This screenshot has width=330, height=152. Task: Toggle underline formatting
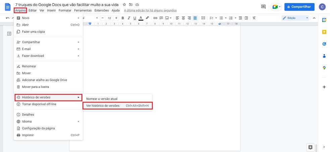[x=135, y=18]
